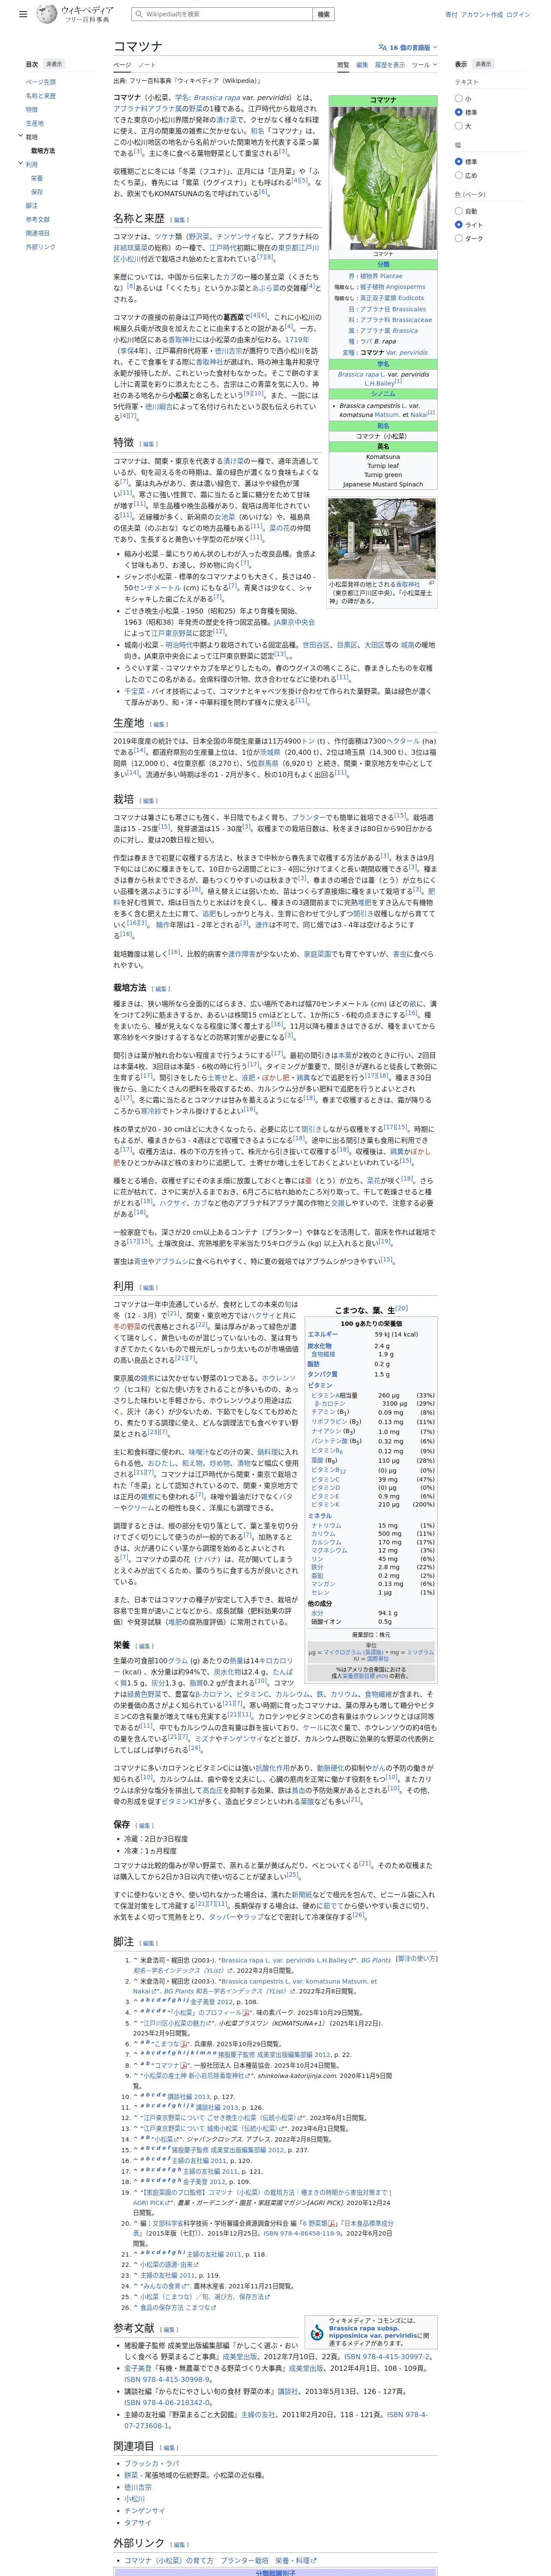
Task: Jump to 脚注 in the contents sidebar
Action: [32, 205]
